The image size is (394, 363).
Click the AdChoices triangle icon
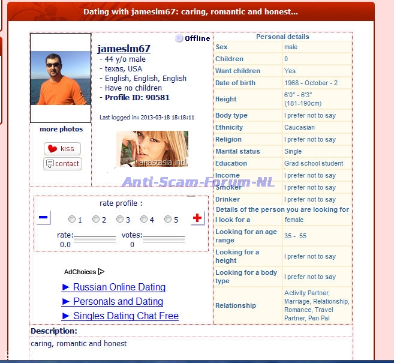(x=101, y=272)
